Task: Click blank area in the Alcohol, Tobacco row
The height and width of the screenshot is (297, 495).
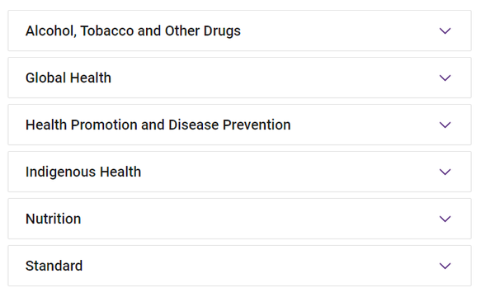Action: (x=337, y=31)
